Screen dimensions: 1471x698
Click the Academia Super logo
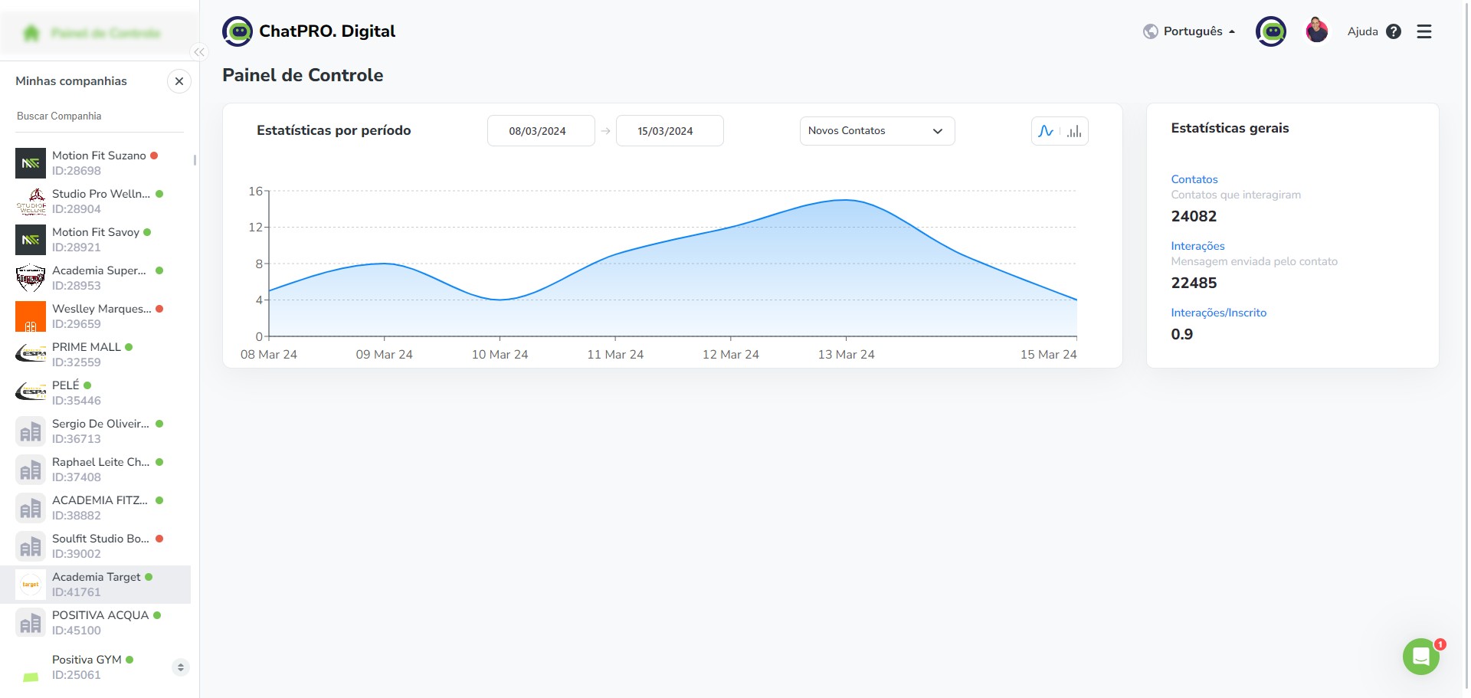31,278
